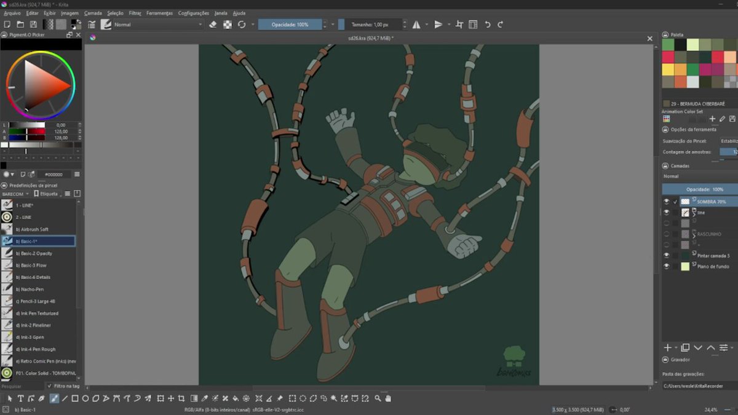Select the Ink-2 Fineliner brush preset
This screenshot has height=415, width=738.
[x=38, y=325]
